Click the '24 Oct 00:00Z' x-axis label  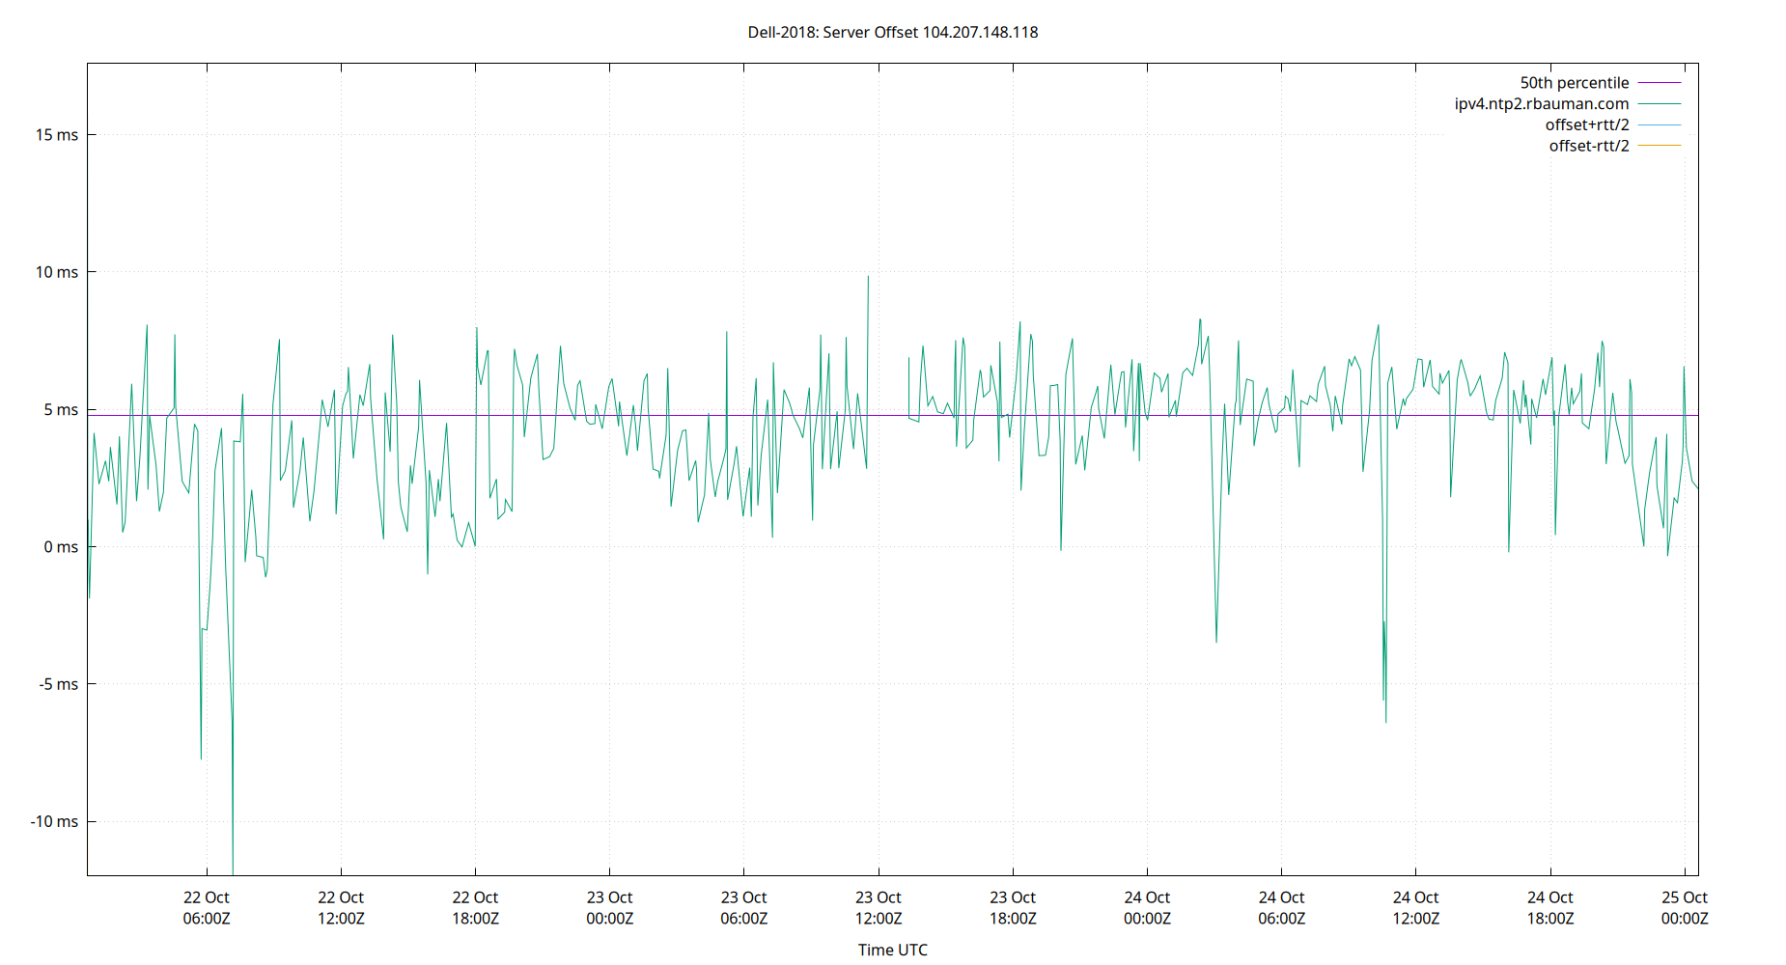[x=1147, y=908]
